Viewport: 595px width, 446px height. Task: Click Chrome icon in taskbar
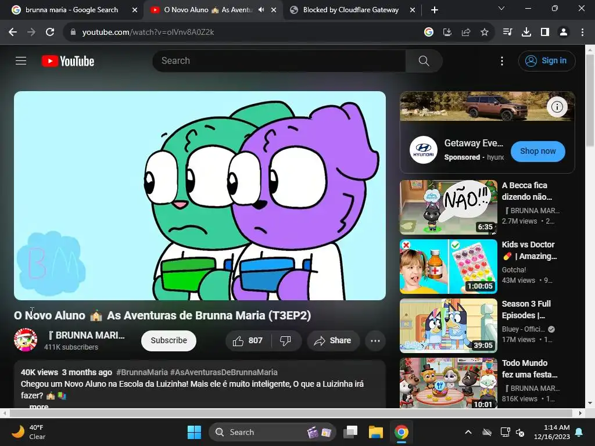tap(401, 432)
